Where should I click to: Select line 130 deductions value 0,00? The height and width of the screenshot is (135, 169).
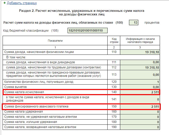coord(140,87)
